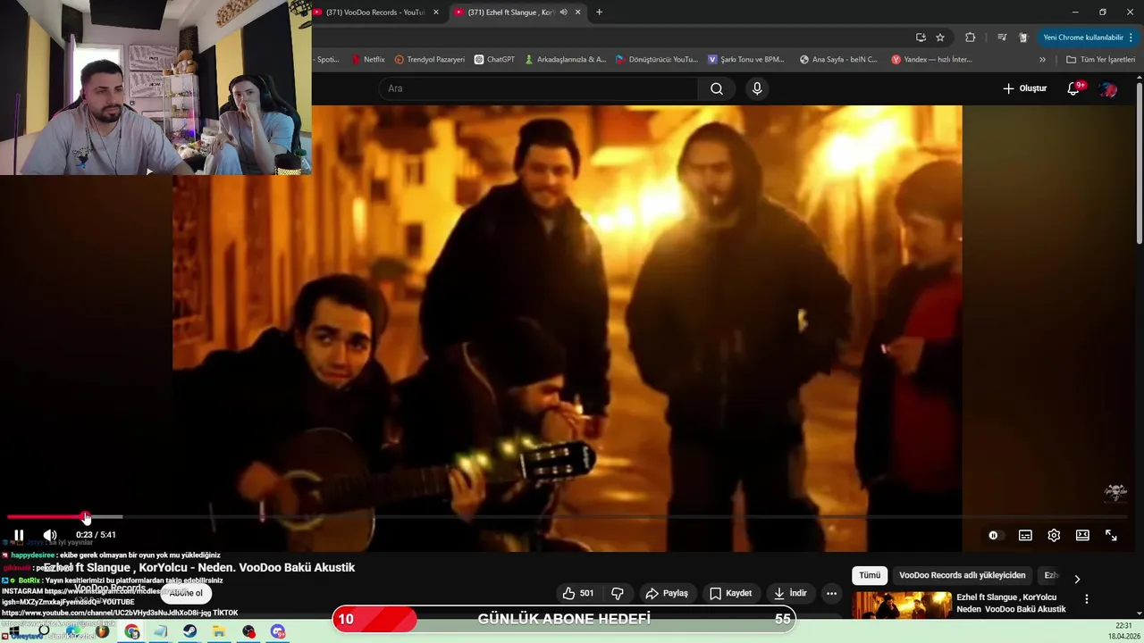This screenshot has width=1144, height=643.
Task: Like the video with 501 likes
Action: click(578, 593)
